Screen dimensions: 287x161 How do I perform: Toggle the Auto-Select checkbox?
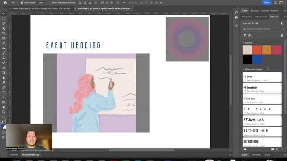pyautogui.click(x=22, y=3)
